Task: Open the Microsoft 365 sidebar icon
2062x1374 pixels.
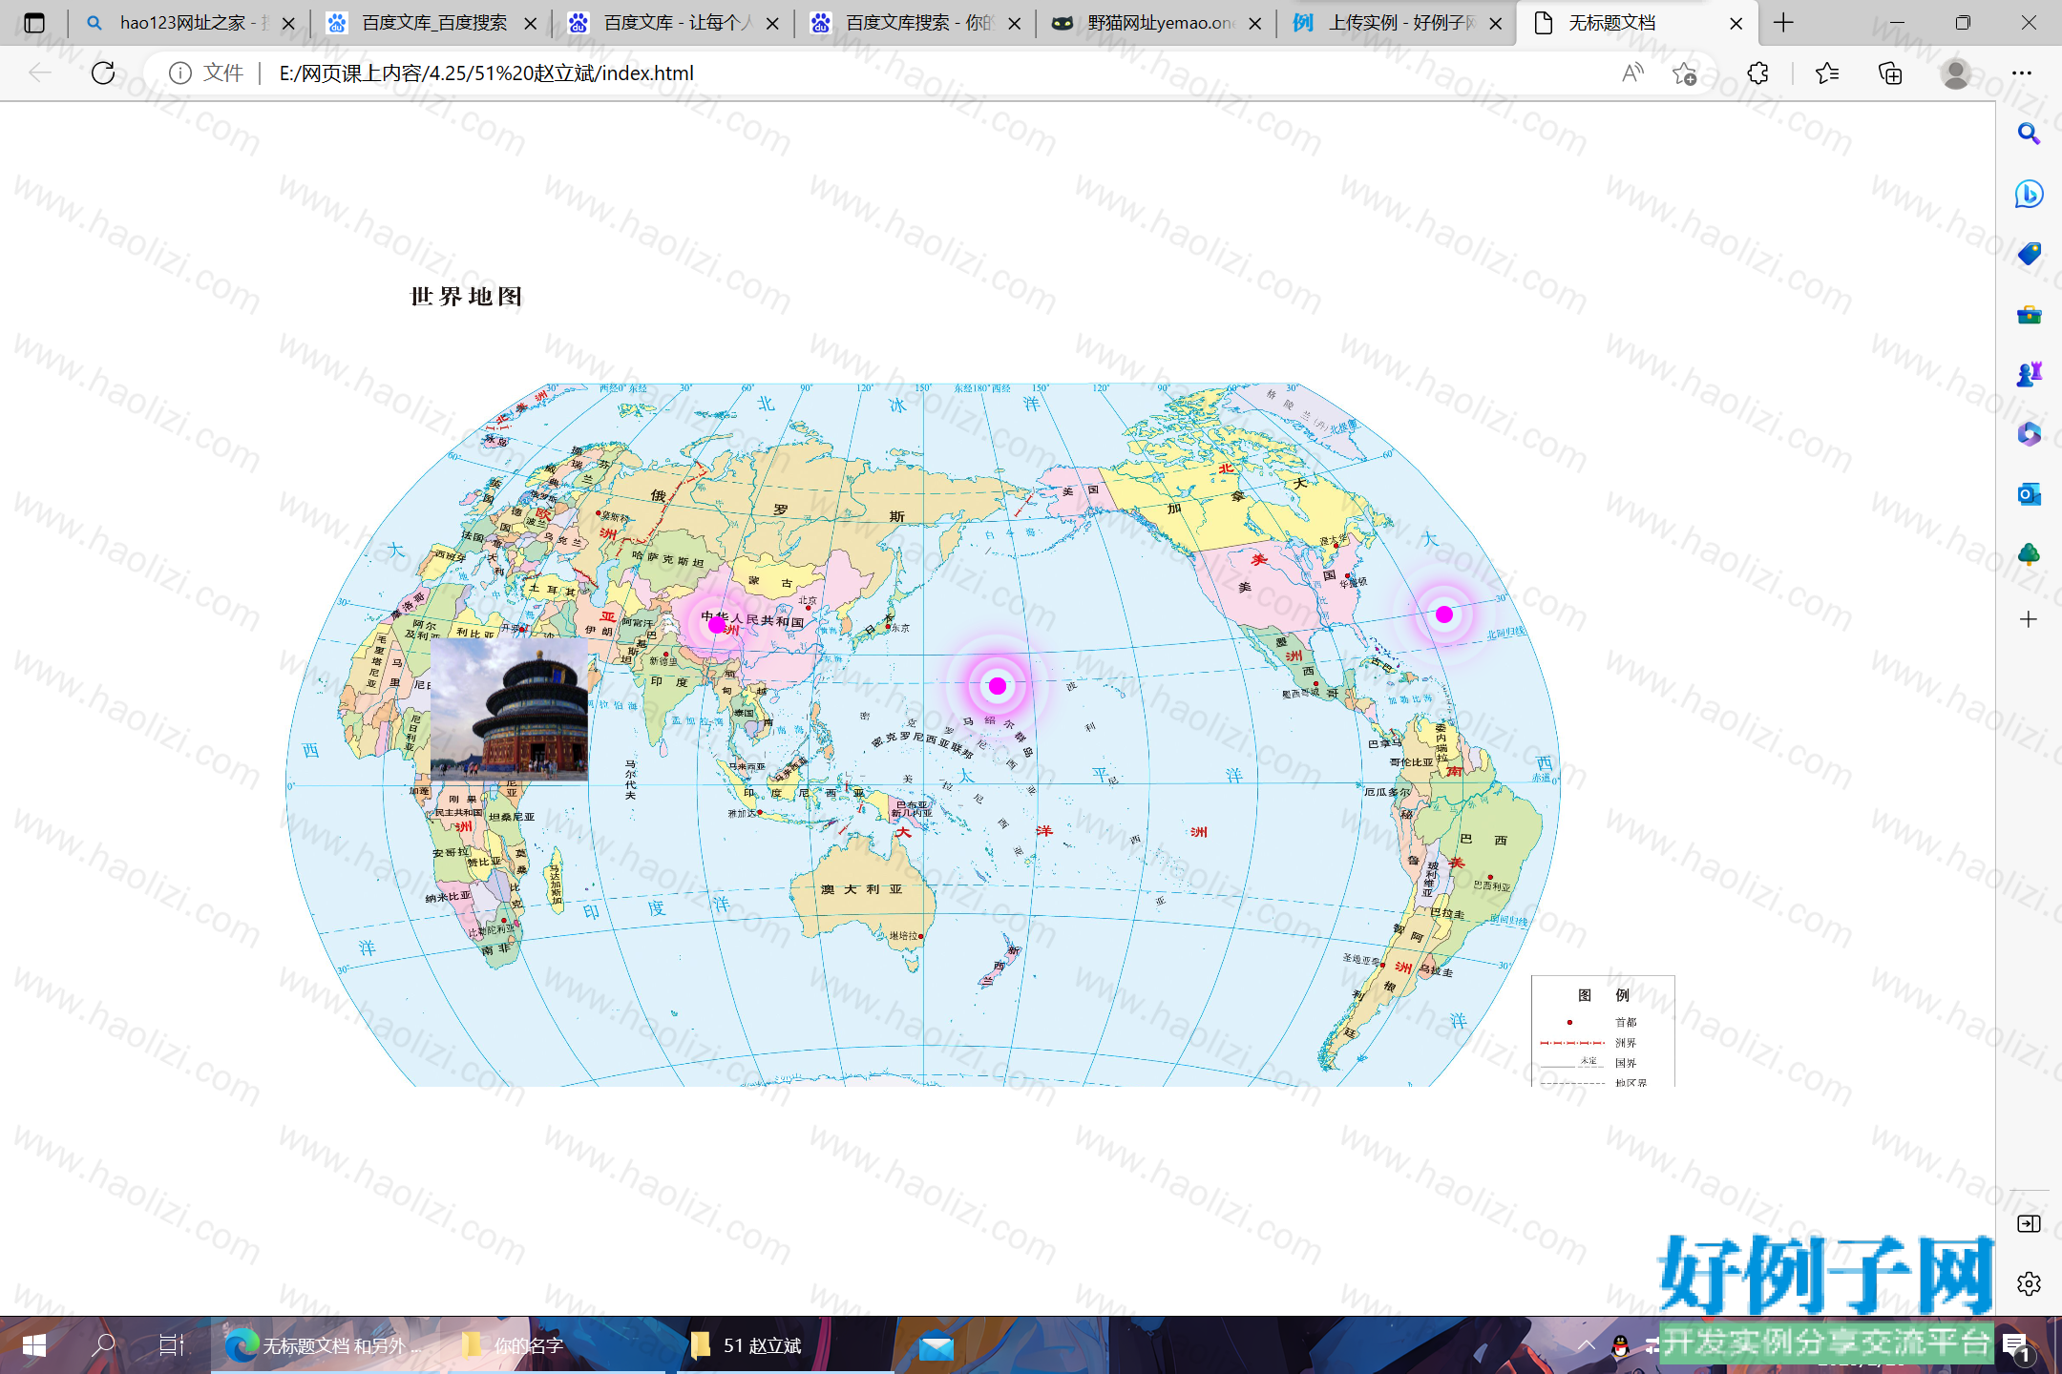Action: pos(2029,434)
